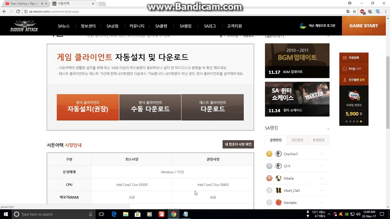The image size is (390, 219).
Task: Open a new browser tab
Action: pyautogui.click(x=102, y=4)
